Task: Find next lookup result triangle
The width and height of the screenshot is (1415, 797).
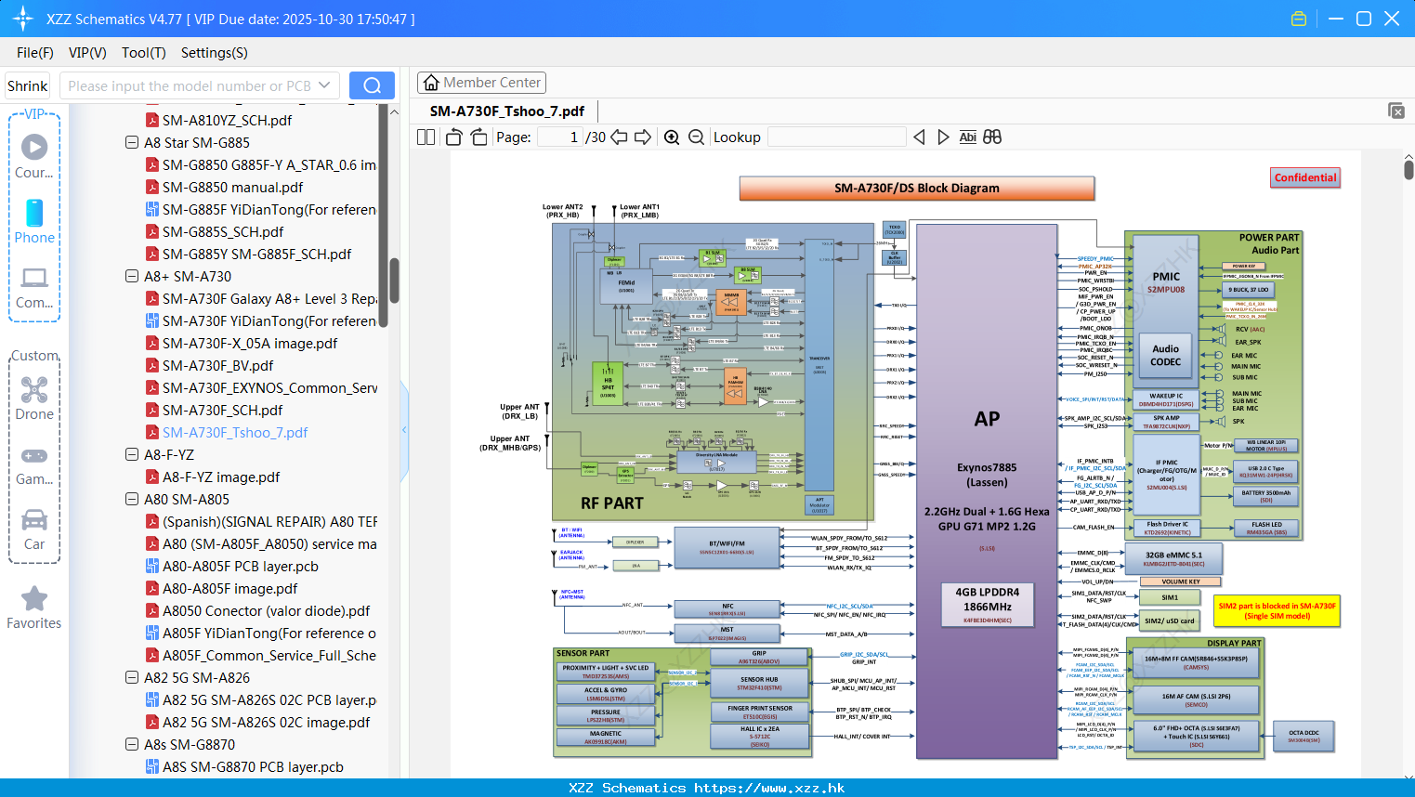Action: pos(943,137)
